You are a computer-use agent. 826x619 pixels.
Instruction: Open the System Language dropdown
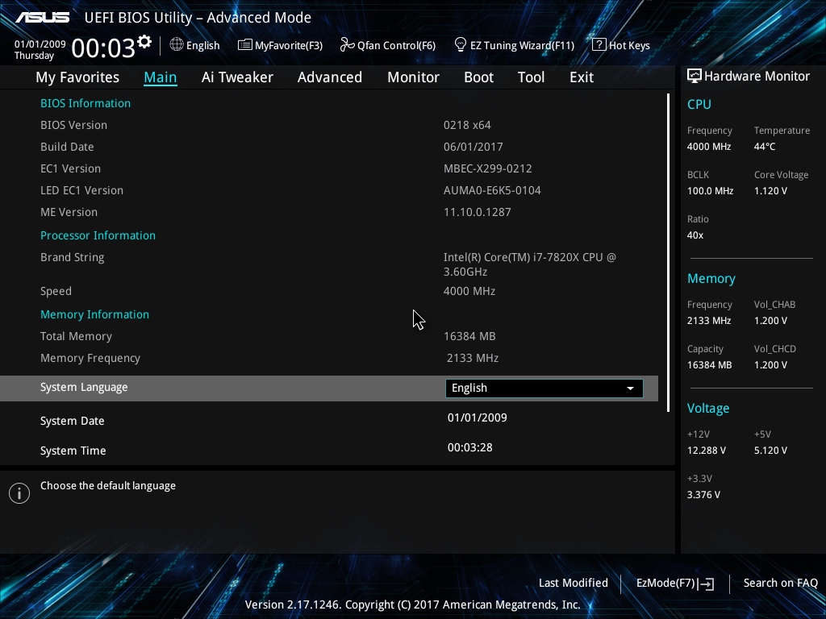(544, 388)
